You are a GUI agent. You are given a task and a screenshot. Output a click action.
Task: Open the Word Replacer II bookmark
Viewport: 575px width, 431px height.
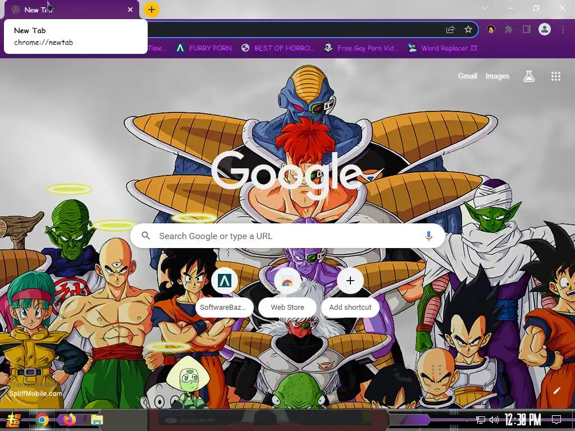(443, 48)
